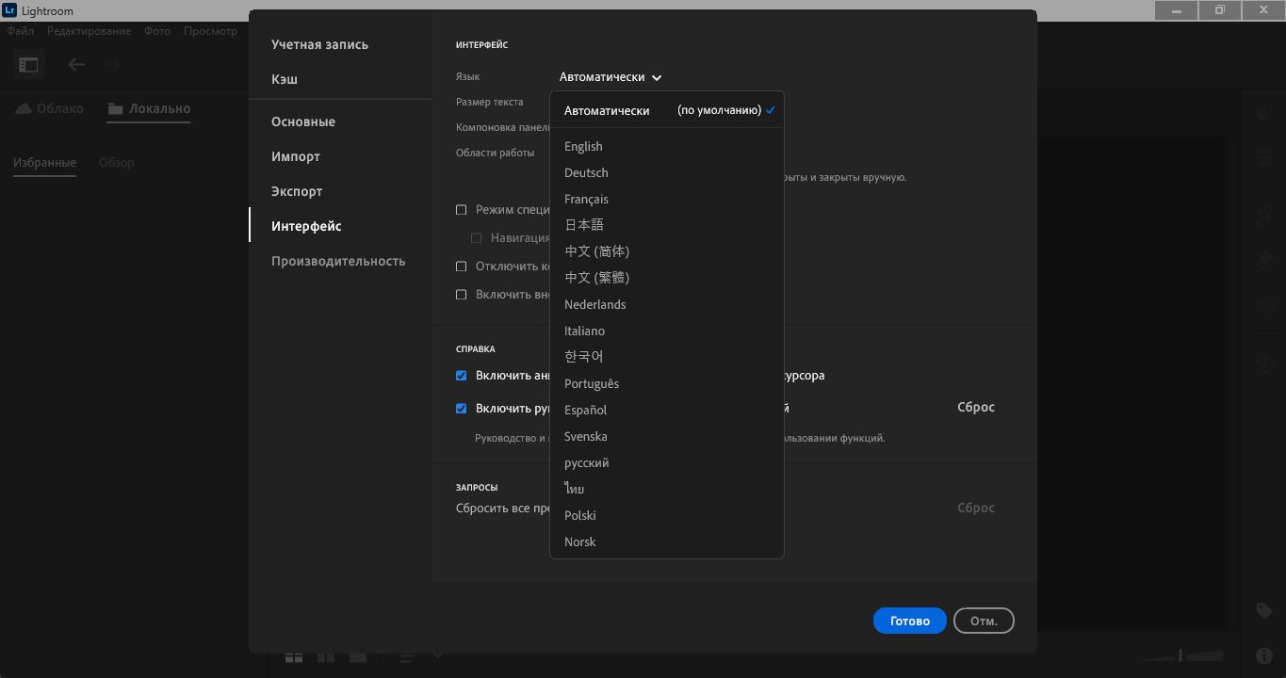Open the Просмотр menu

click(x=211, y=31)
